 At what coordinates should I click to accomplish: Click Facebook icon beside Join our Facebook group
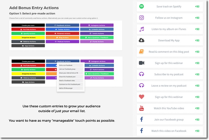[x=141, y=119]
